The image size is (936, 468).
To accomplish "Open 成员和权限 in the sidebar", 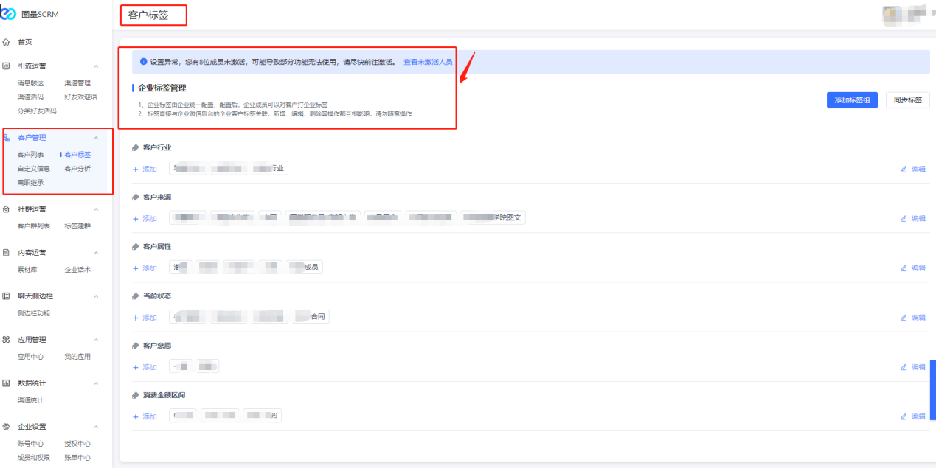I will point(34,458).
